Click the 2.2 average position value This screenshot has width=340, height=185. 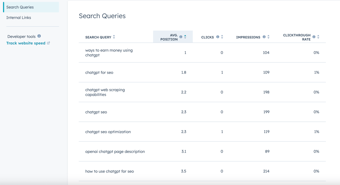pos(184,92)
